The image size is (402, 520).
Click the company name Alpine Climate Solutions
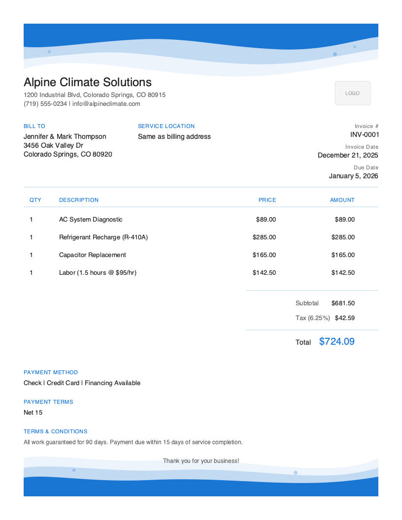tap(87, 82)
